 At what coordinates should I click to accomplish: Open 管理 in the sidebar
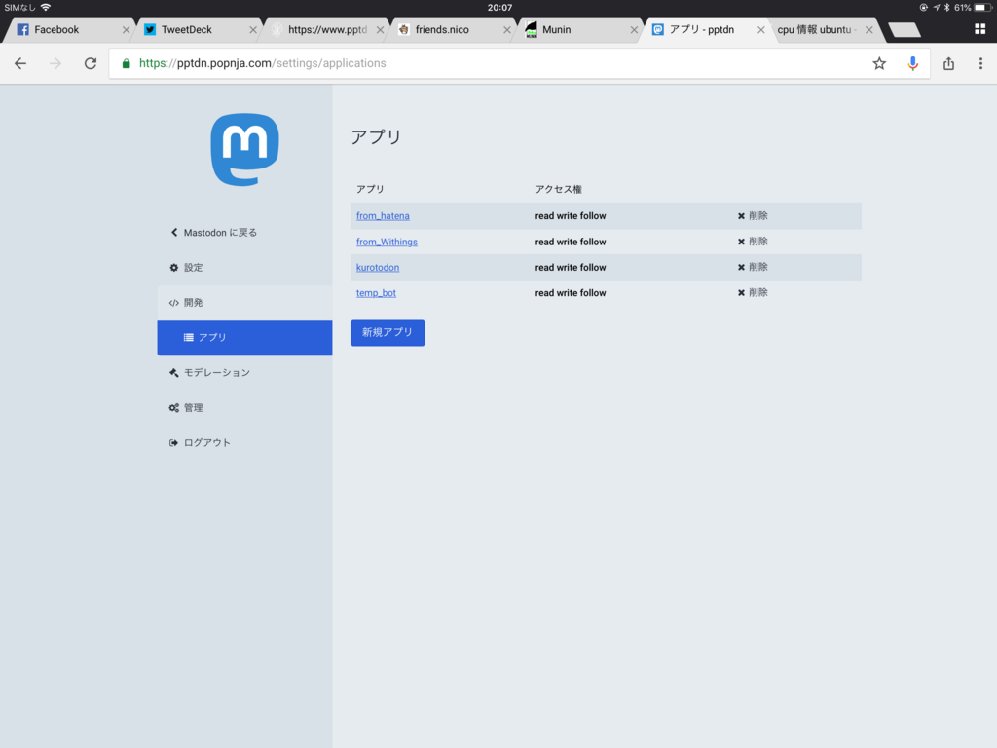click(186, 408)
